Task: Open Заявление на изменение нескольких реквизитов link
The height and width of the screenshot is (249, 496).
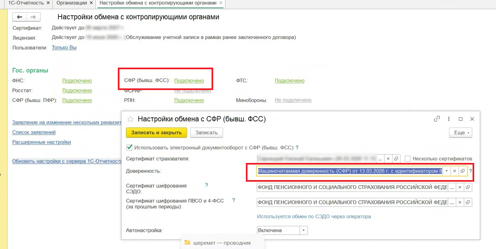Action: pyautogui.click(x=67, y=122)
